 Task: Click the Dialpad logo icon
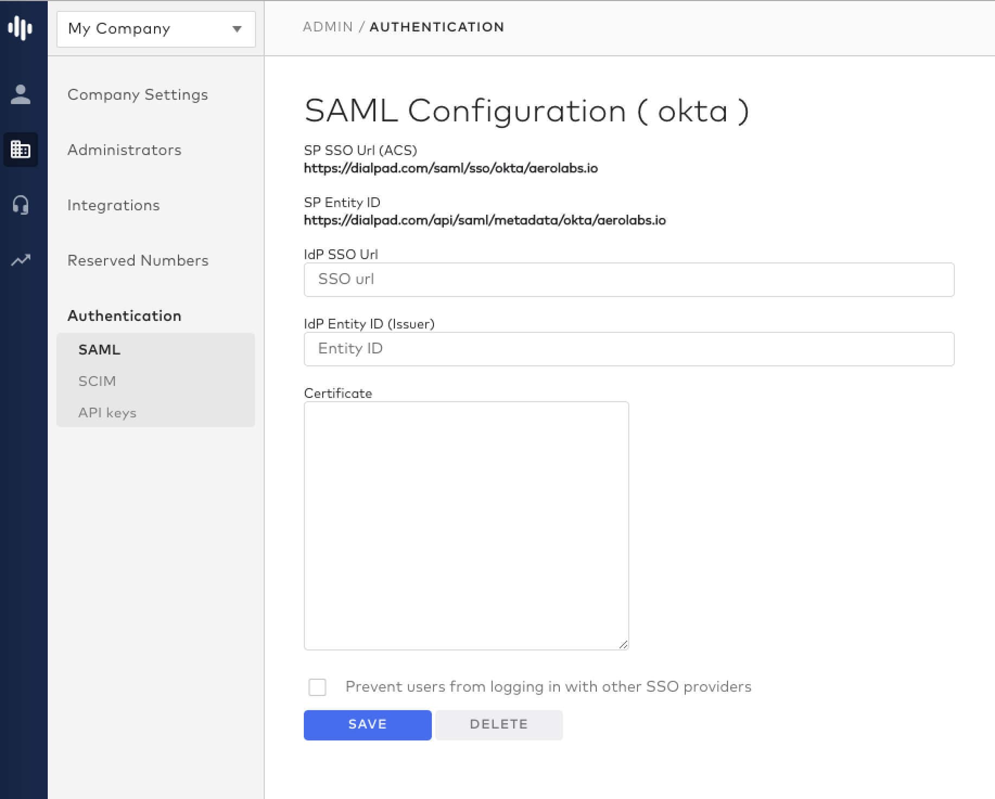click(21, 28)
